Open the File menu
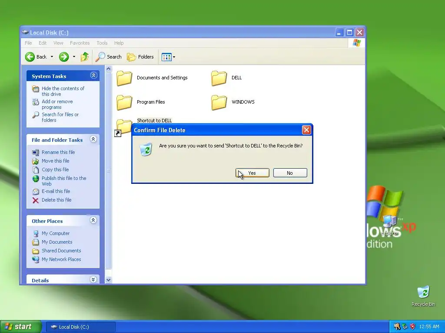The width and height of the screenshot is (445, 333). pyautogui.click(x=28, y=43)
